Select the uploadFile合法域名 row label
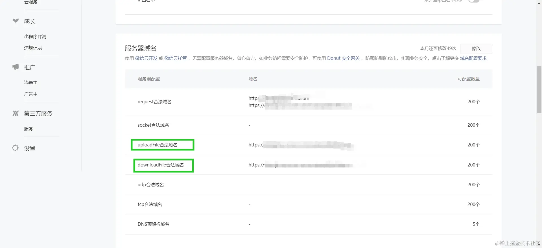The width and height of the screenshot is (542, 248). (158, 145)
